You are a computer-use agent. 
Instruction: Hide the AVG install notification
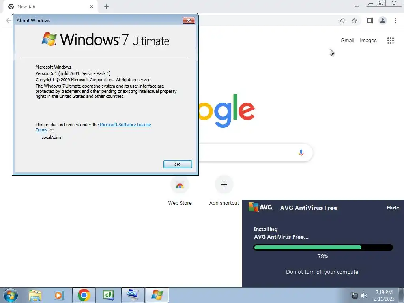pyautogui.click(x=393, y=208)
